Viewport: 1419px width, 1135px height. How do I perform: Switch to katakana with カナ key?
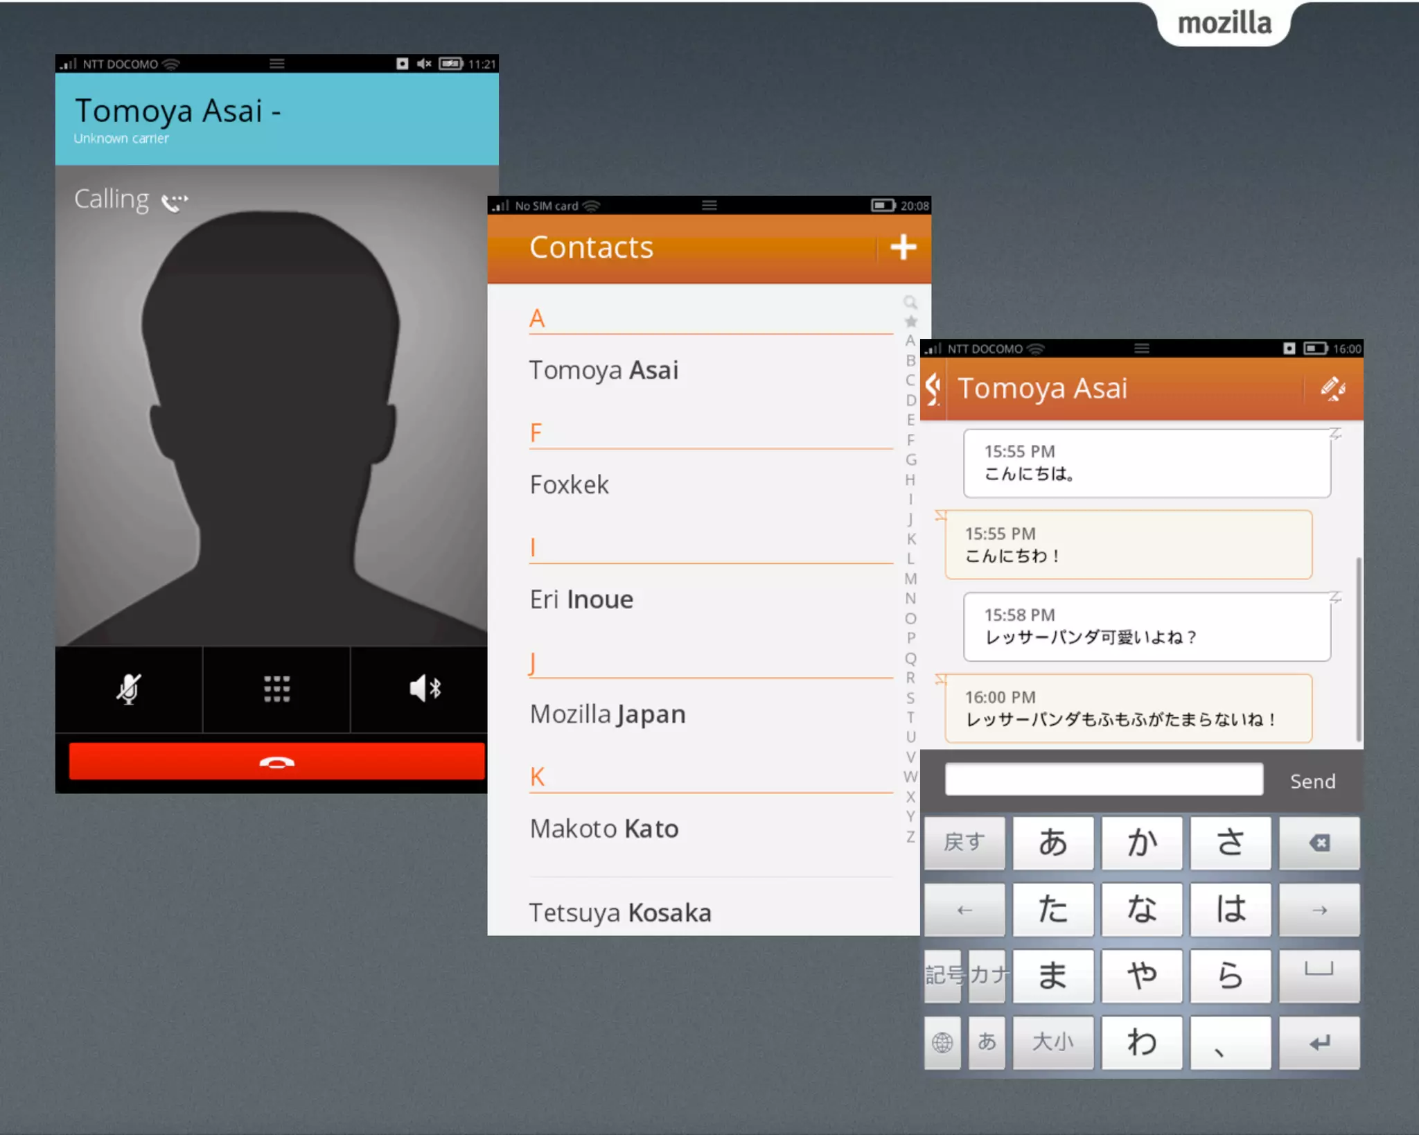tap(988, 975)
